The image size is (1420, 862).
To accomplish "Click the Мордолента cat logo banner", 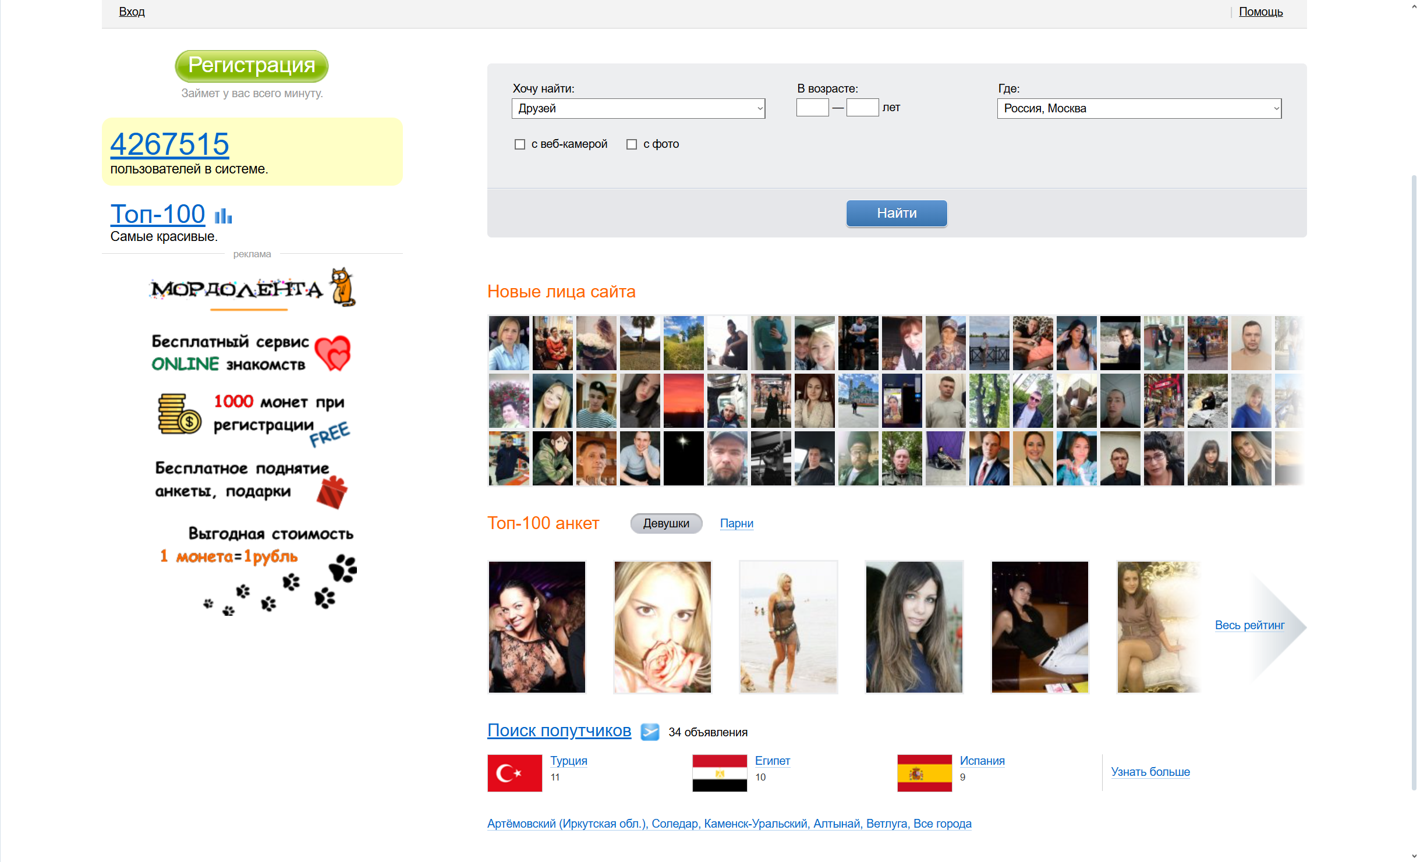I will (253, 288).
